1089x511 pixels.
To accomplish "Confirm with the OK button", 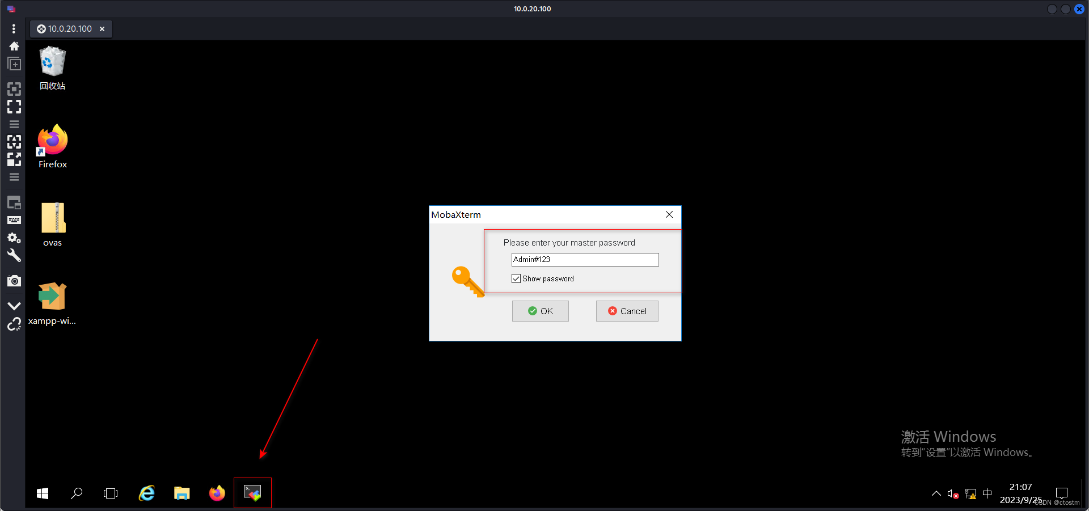I will (x=540, y=311).
